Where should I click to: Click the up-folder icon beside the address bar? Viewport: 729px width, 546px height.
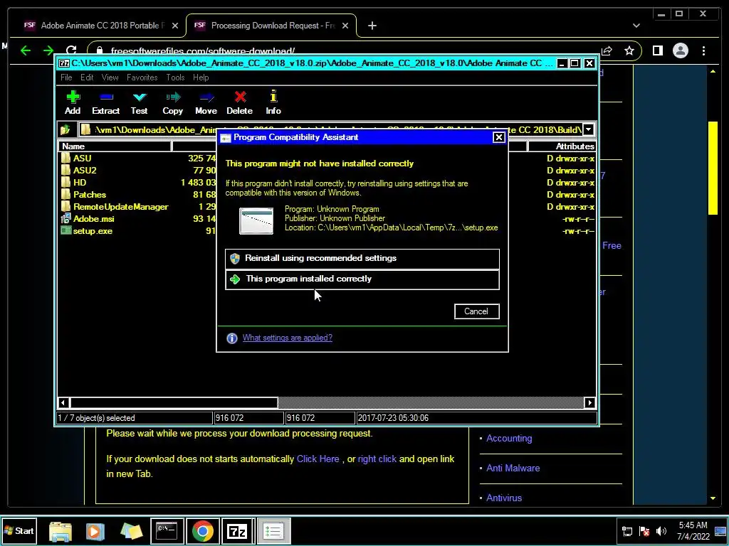65,130
